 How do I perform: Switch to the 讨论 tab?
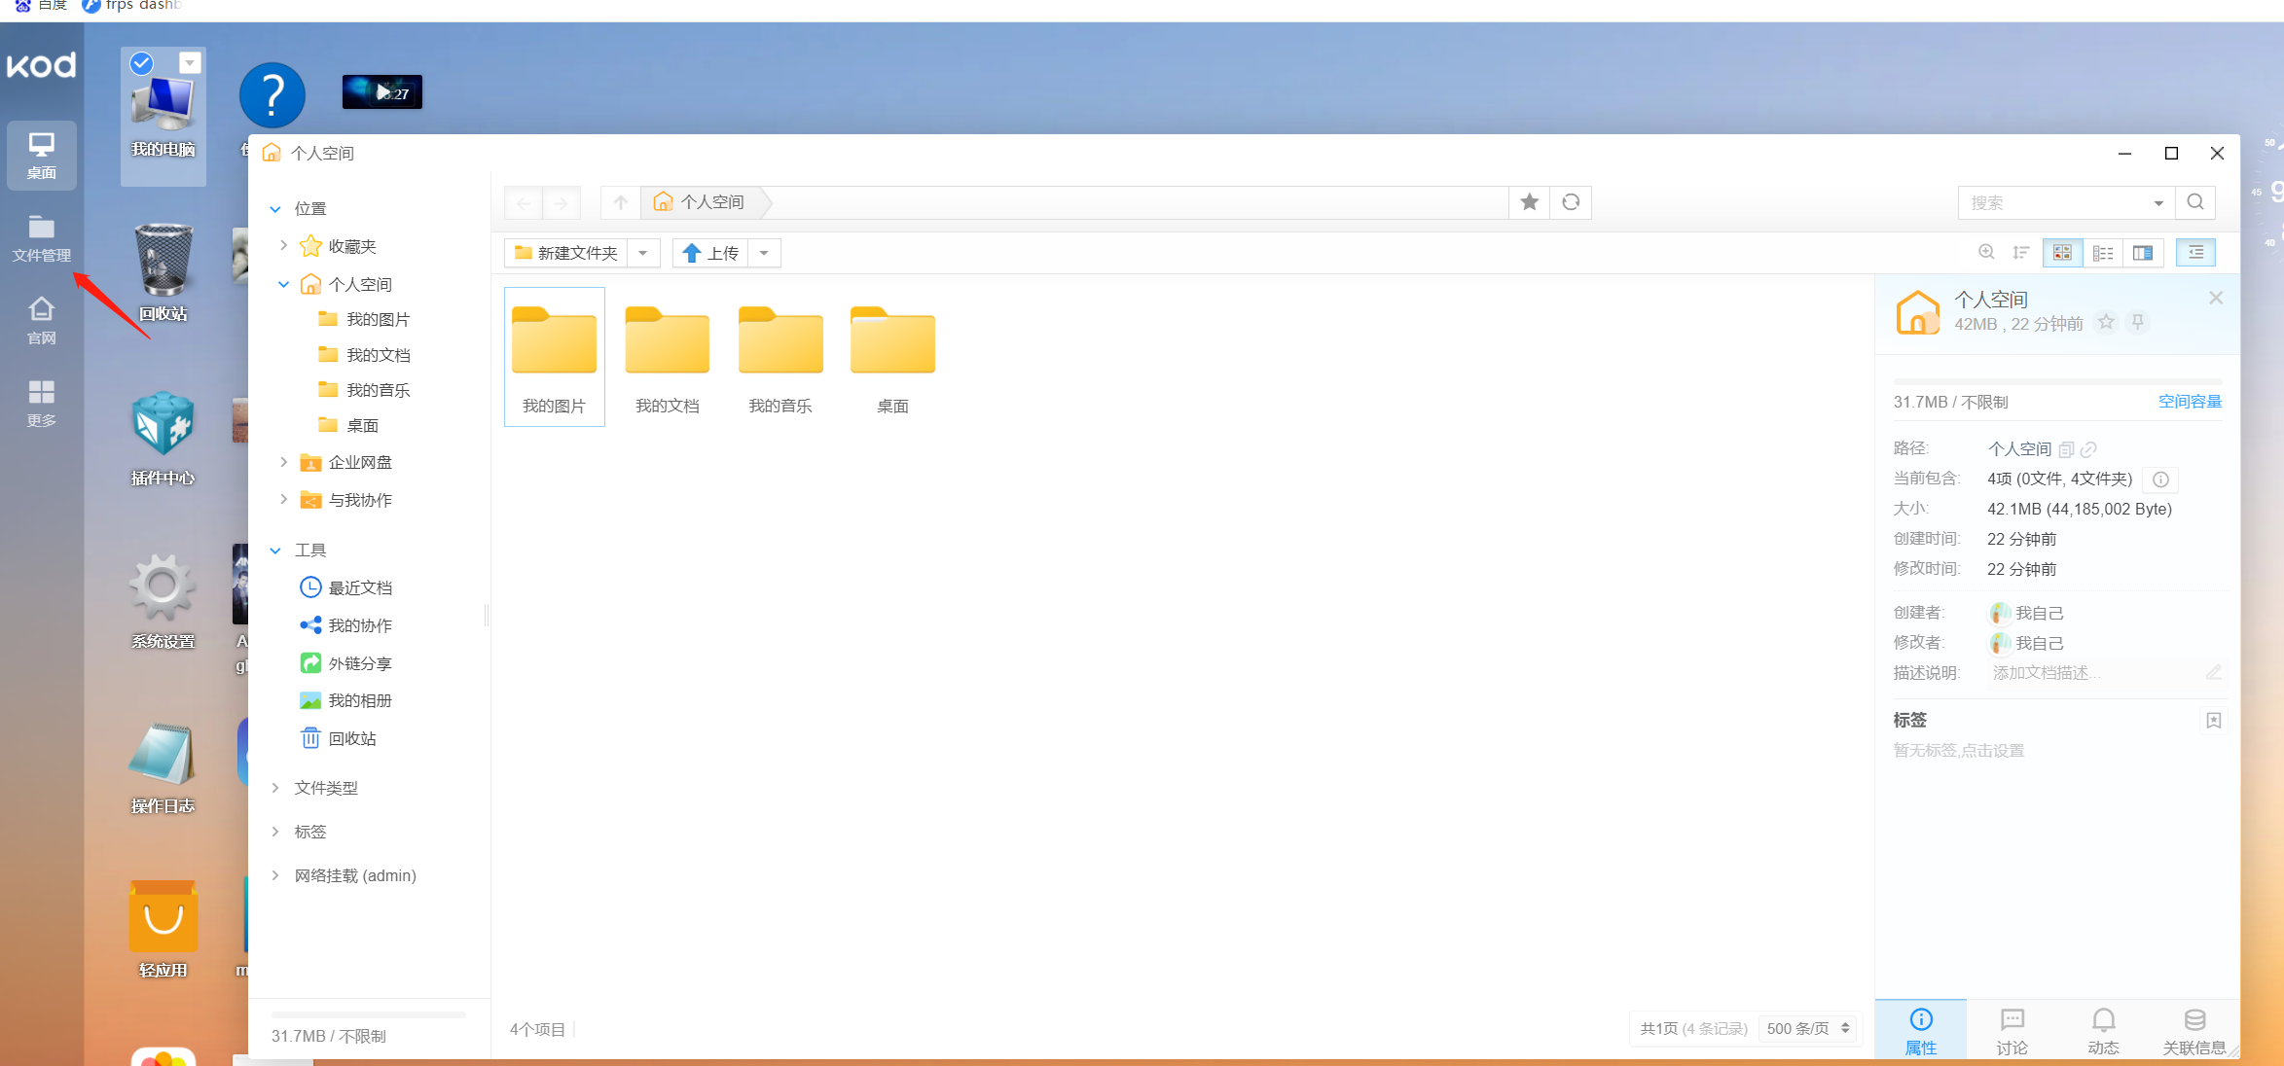coord(2012,1031)
